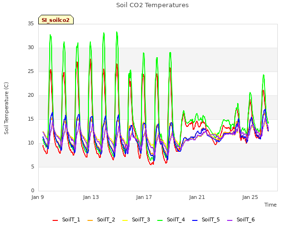Viewport: 306px width, 229px height.
Task: Click the Jan 9 x-axis tick label
Action: tap(37, 197)
